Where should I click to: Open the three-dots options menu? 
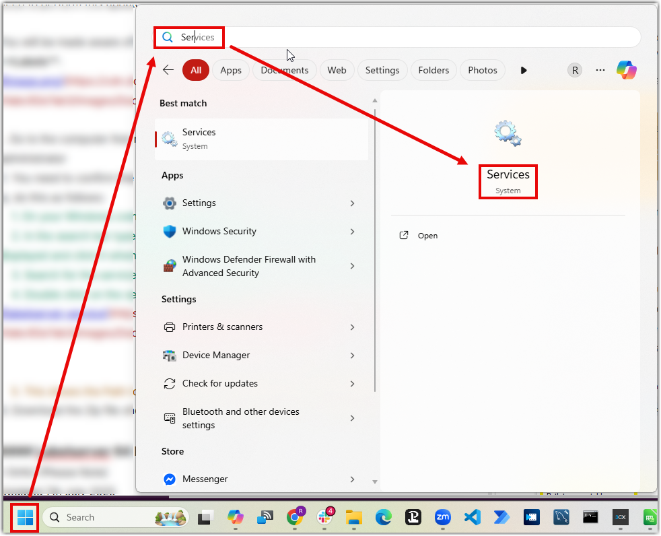tap(600, 70)
